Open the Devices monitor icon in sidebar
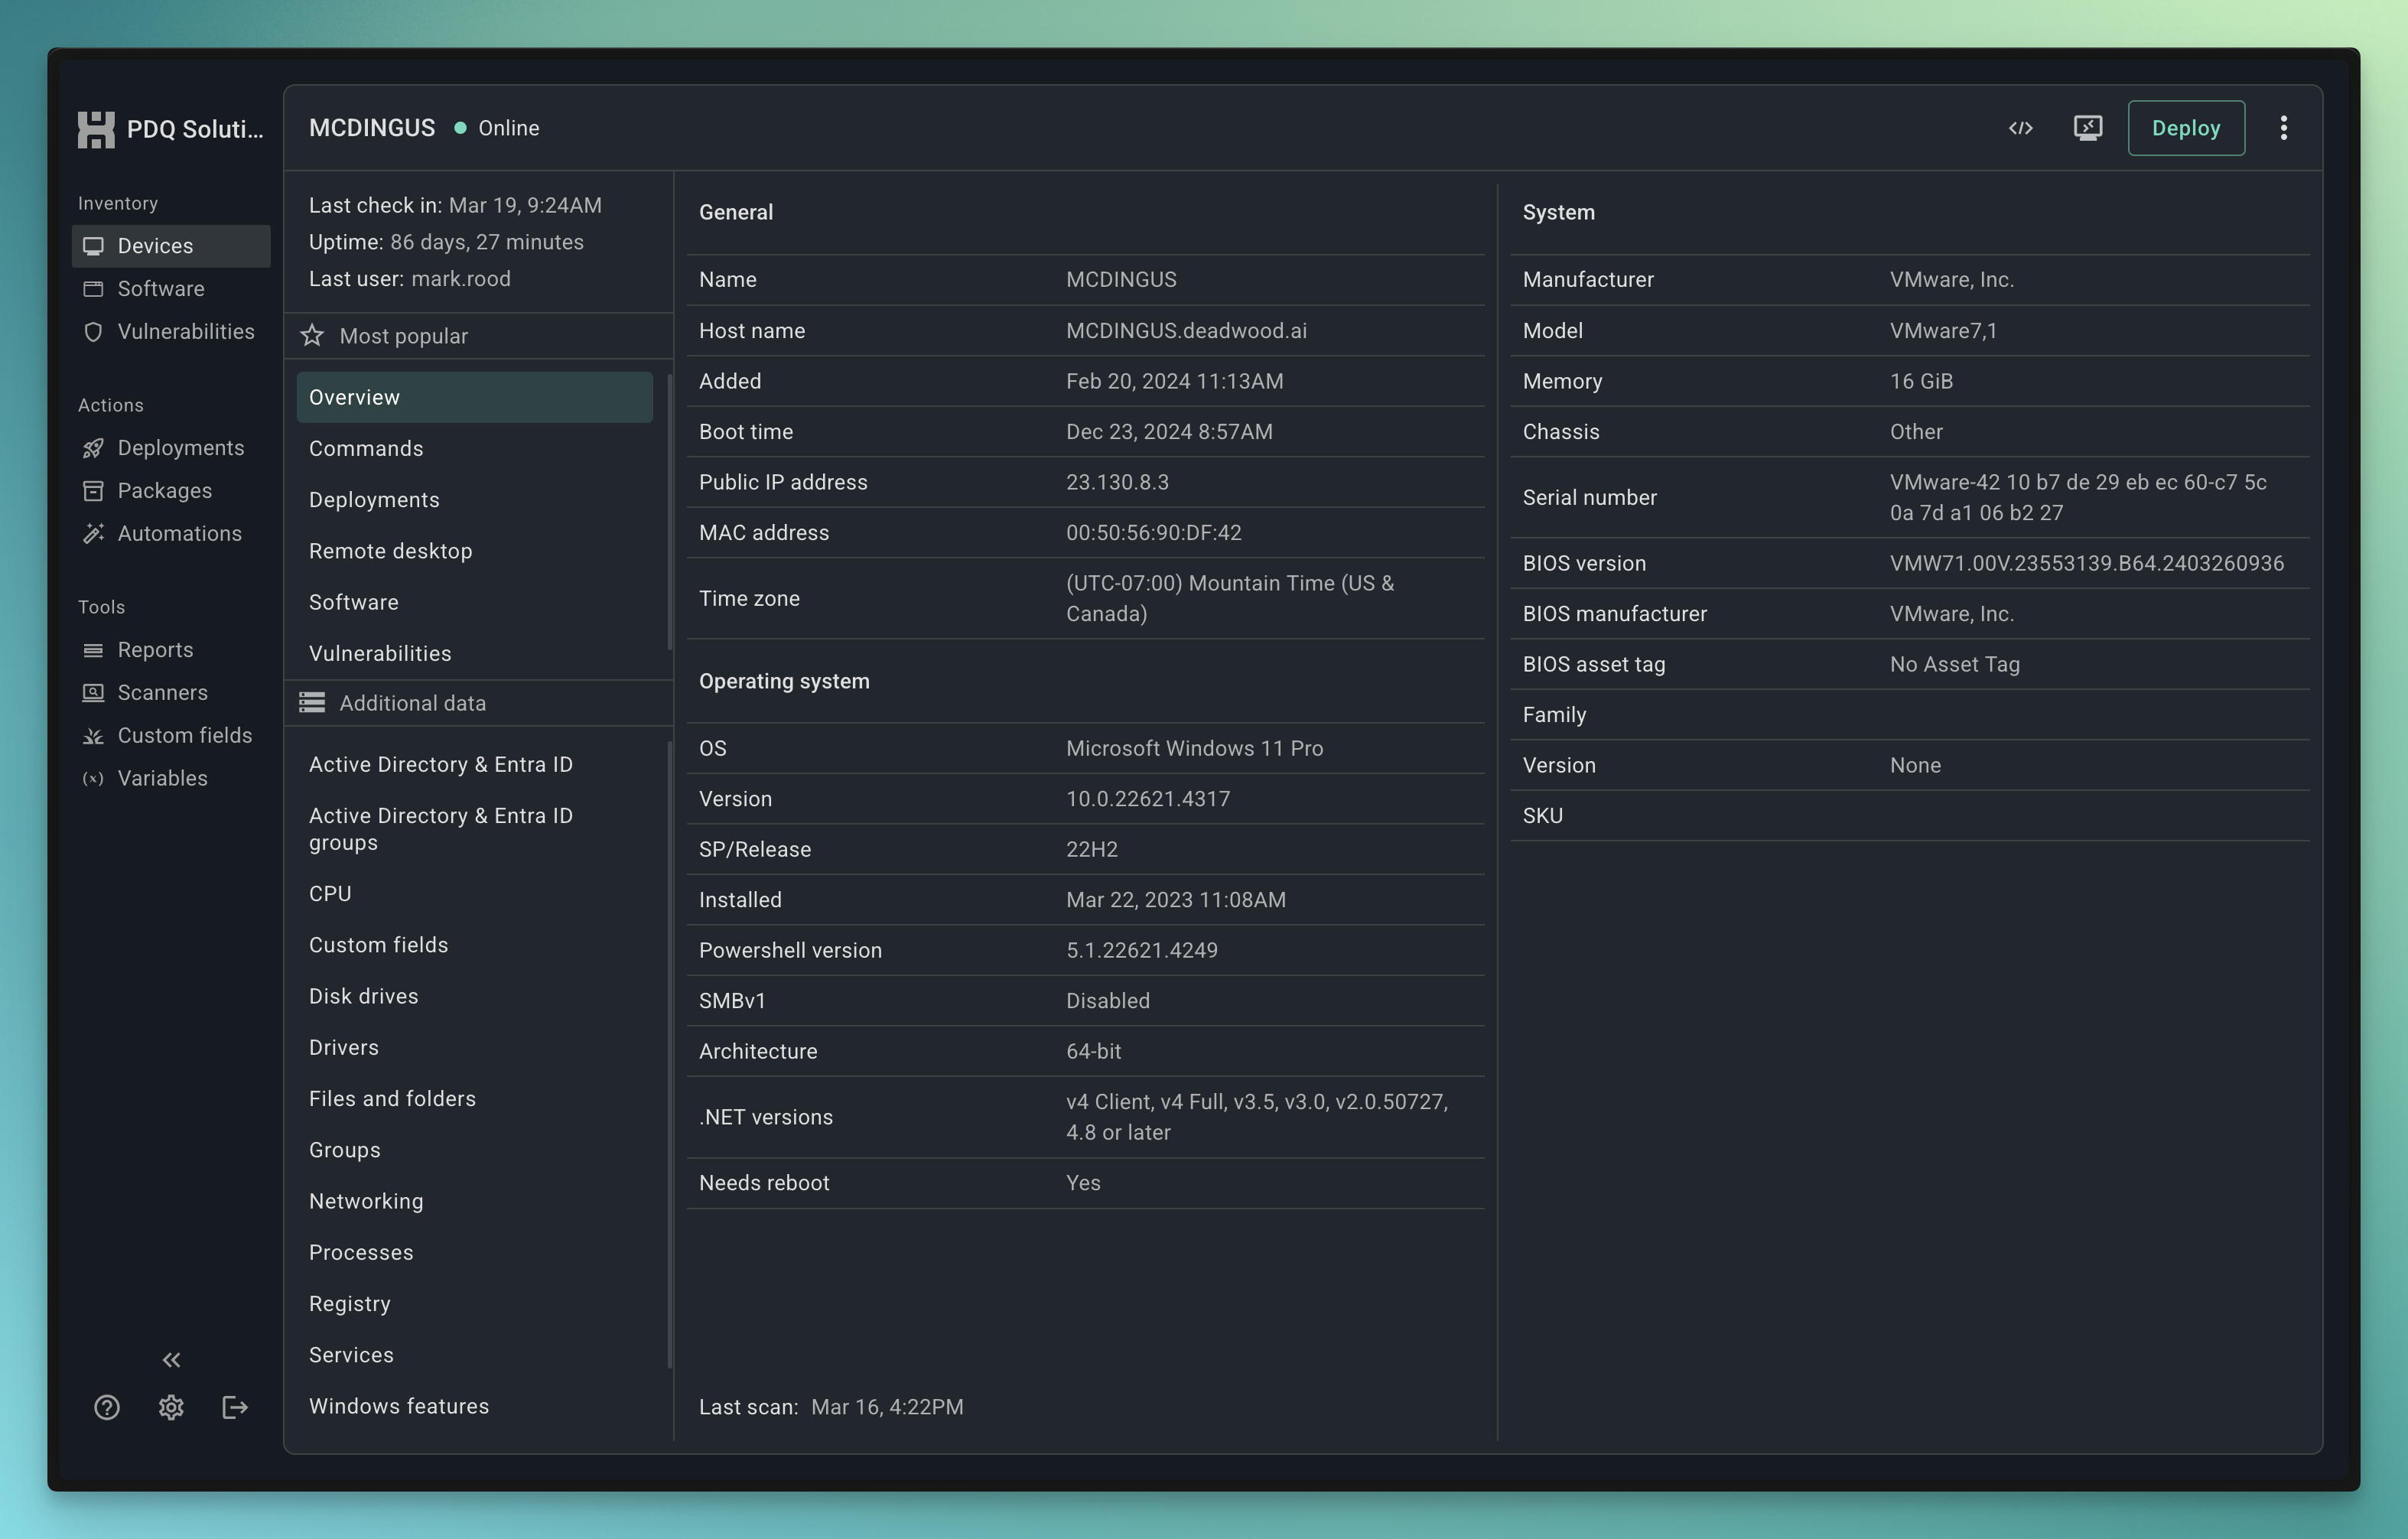Screen dimensions: 2408x1539 click(93, 246)
